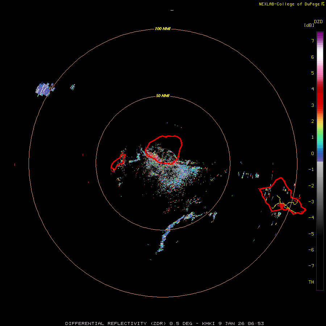
Task: Click the 100 NMI range ring label
Action: pyautogui.click(x=163, y=29)
